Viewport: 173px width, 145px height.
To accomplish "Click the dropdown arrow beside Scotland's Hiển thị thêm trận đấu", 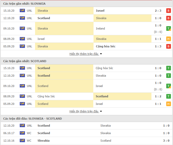I will click(101, 111).
